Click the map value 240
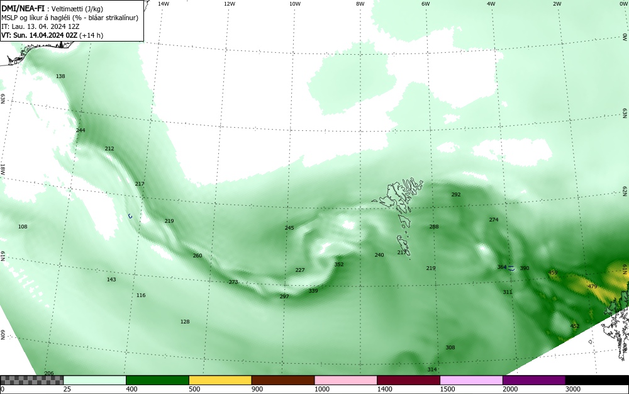629x394 pixels. 379,255
